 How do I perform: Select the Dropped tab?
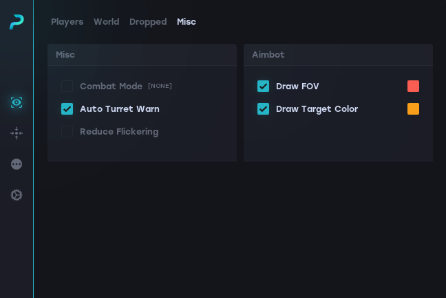pyautogui.click(x=148, y=22)
